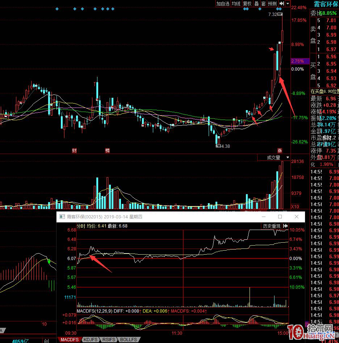Switch to the RSIFS indicator tab

[x=109, y=339]
